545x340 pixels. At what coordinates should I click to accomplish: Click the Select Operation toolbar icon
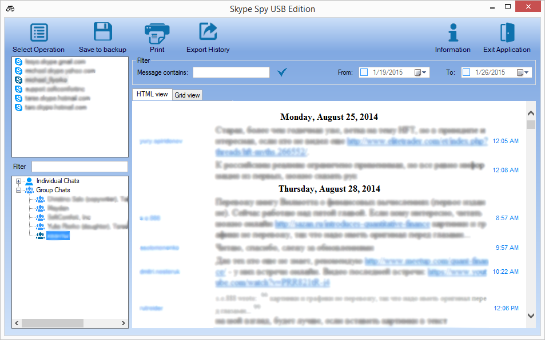[x=38, y=32]
